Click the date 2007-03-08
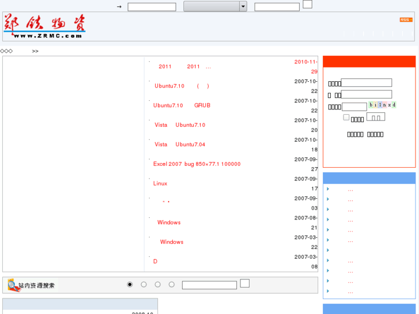Screen dimensions: 419x314 pyautogui.click(x=306, y=262)
